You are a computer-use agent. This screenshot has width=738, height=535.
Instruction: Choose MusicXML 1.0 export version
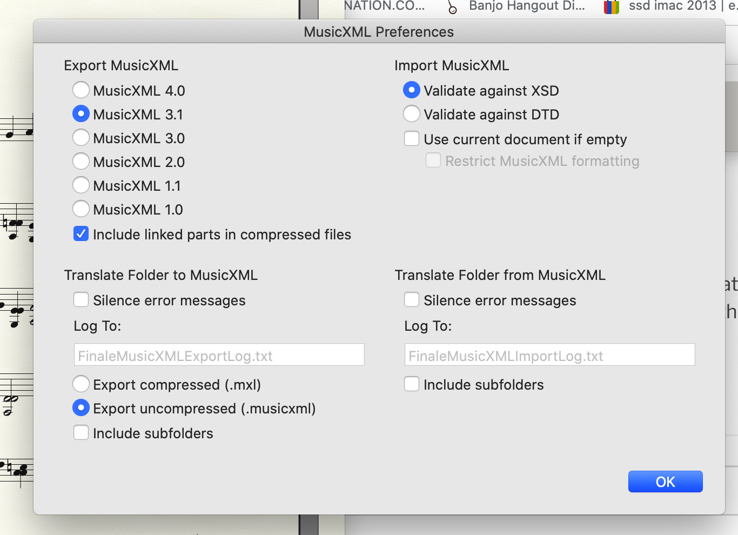[x=81, y=209]
